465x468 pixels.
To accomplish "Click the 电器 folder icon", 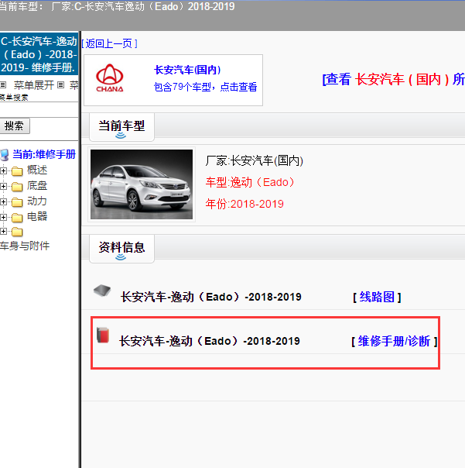I will pos(17,218).
